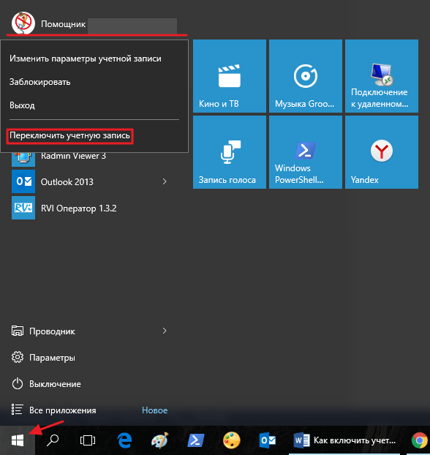Choose Выход from the account menu
The height and width of the screenshot is (455, 430).
(22, 105)
